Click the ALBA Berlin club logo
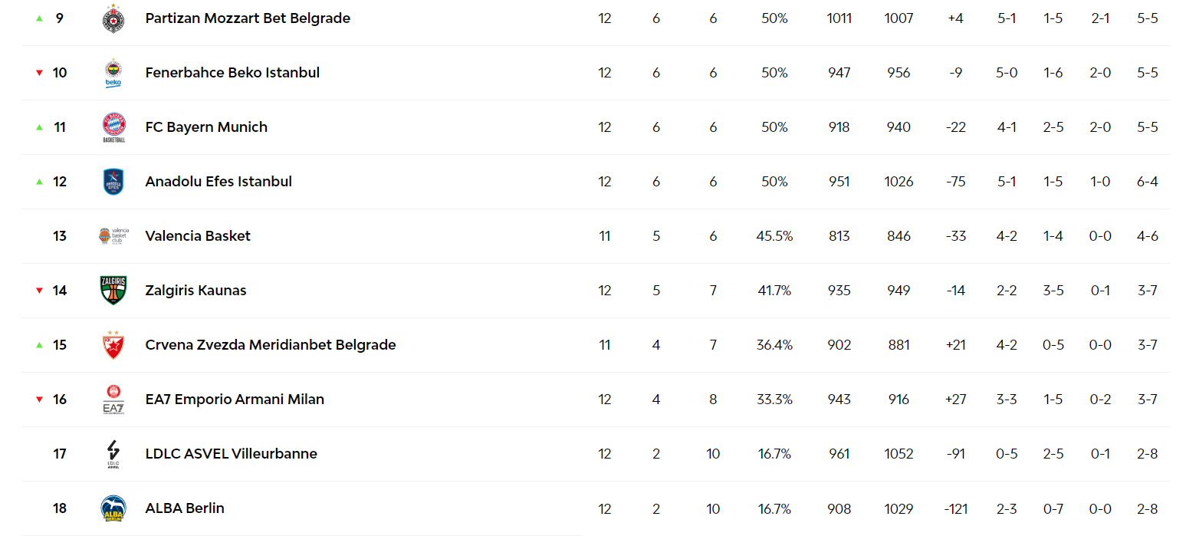 click(x=113, y=508)
